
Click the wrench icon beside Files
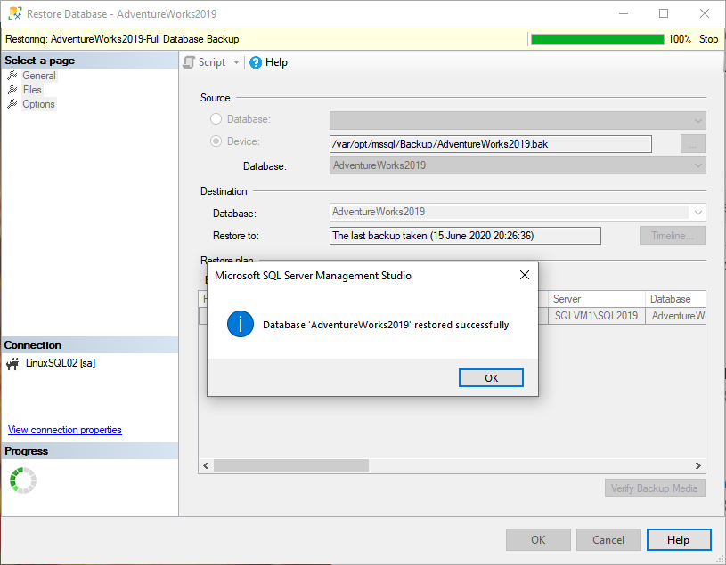click(12, 90)
